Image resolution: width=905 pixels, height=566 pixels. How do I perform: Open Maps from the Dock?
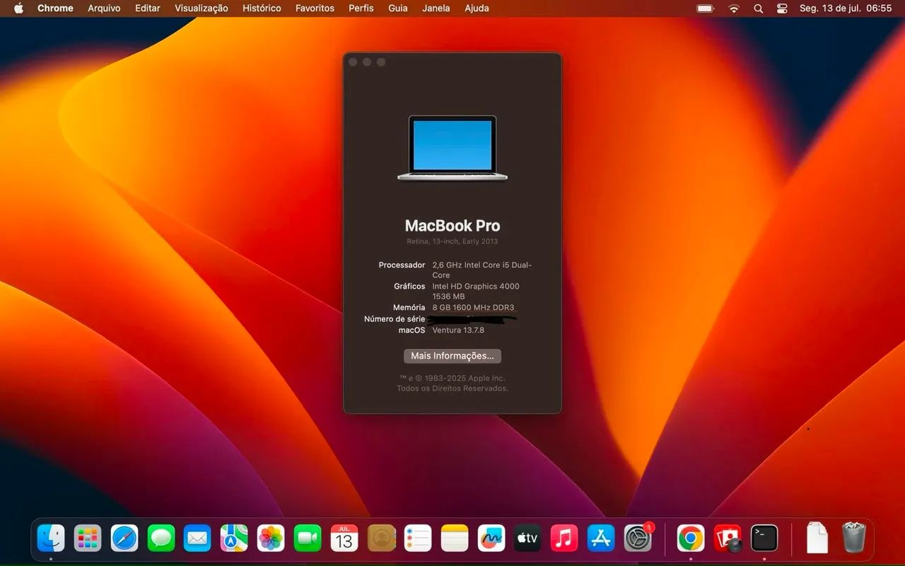pos(234,538)
